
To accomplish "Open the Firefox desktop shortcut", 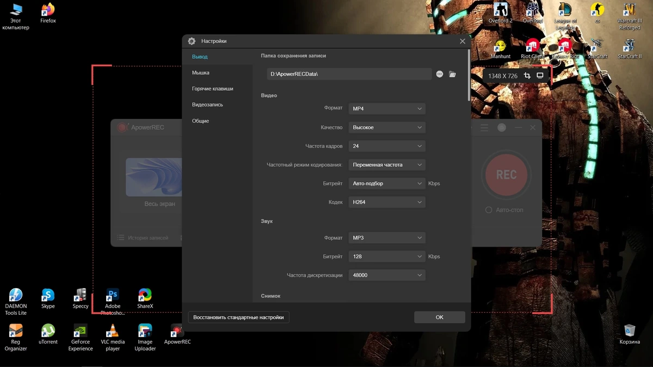I will (x=48, y=14).
